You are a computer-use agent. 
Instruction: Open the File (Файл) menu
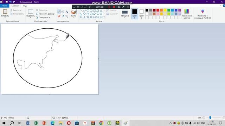click(x=5, y=6)
